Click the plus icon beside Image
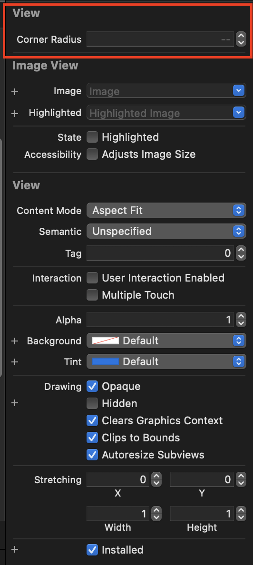 click(x=15, y=92)
